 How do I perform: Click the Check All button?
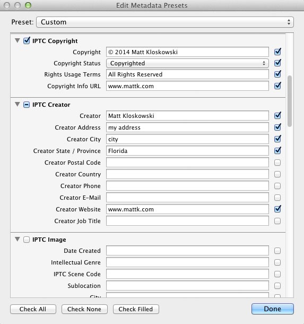(33, 309)
